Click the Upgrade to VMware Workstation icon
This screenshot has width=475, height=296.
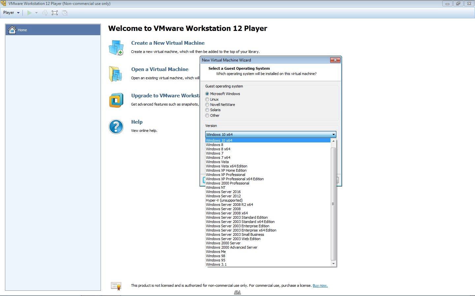[116, 100]
